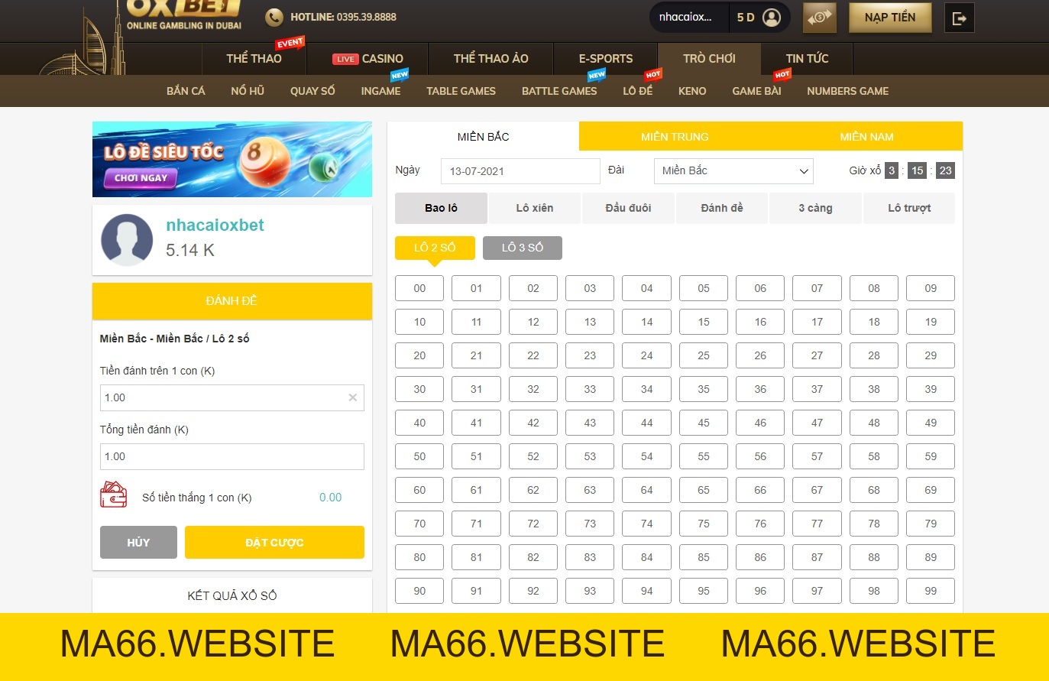Go to QUAY SỐ submenu
1049x681 pixels.
click(312, 91)
